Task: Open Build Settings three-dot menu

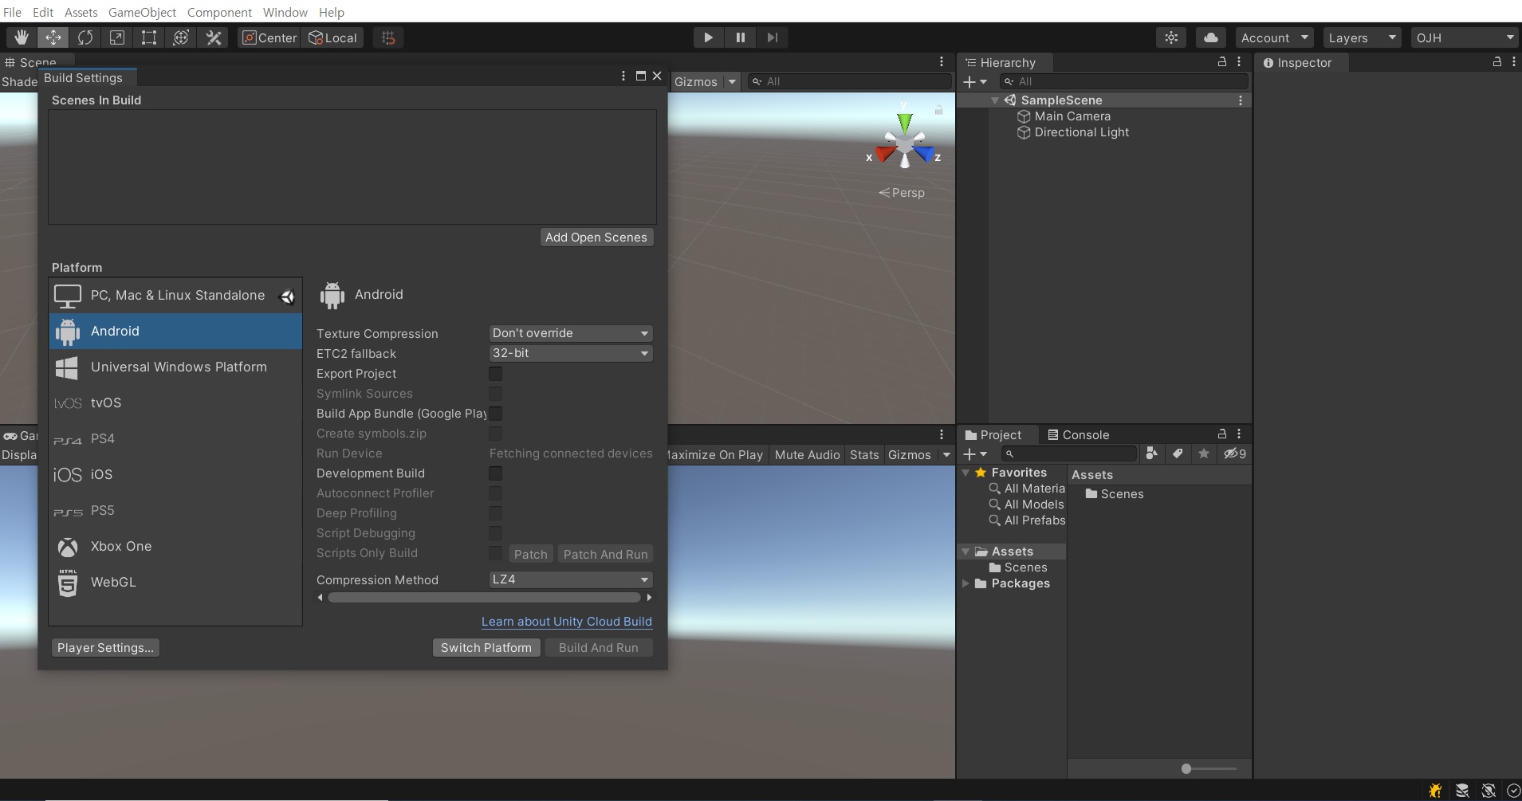Action: point(623,76)
